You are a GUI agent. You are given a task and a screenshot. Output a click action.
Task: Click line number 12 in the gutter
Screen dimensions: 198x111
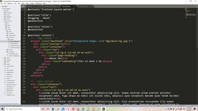pyautogui.click(x=24, y=41)
